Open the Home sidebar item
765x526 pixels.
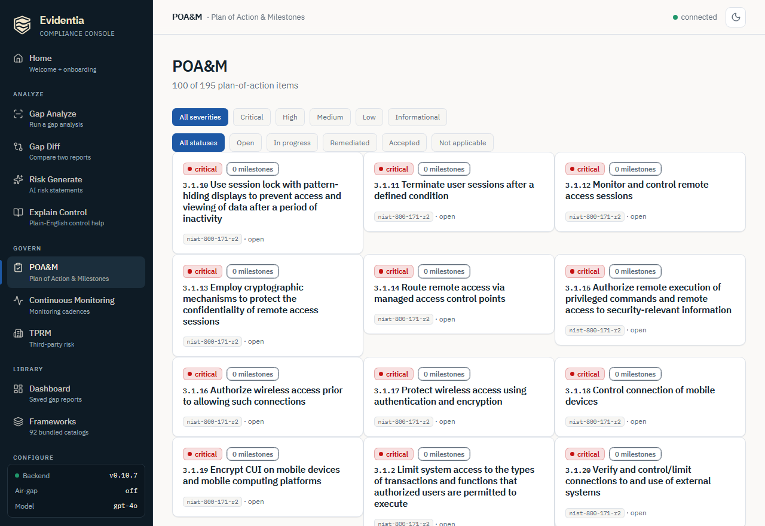point(76,63)
